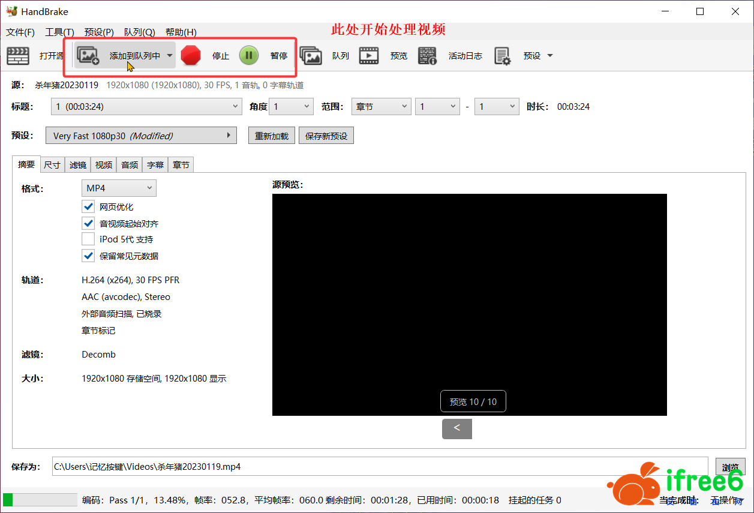Click the encoding progress bar

click(x=40, y=500)
